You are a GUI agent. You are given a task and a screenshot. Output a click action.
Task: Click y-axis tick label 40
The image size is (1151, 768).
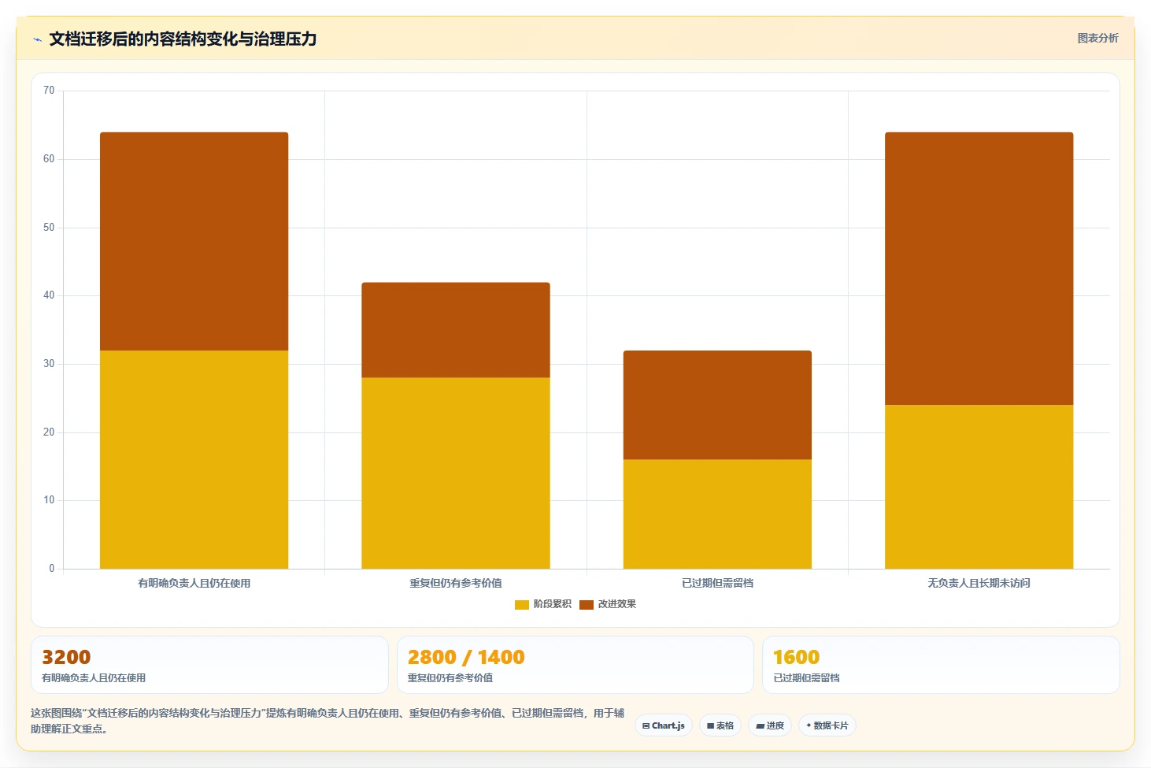[49, 295]
